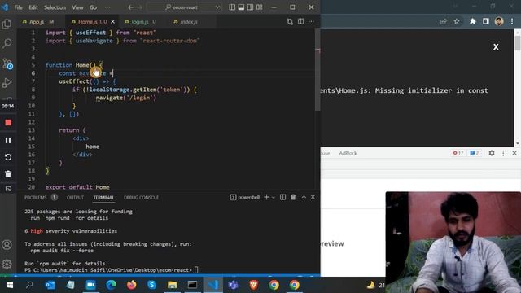Open the File menu
The height and width of the screenshot is (293, 521).
tap(18, 7)
